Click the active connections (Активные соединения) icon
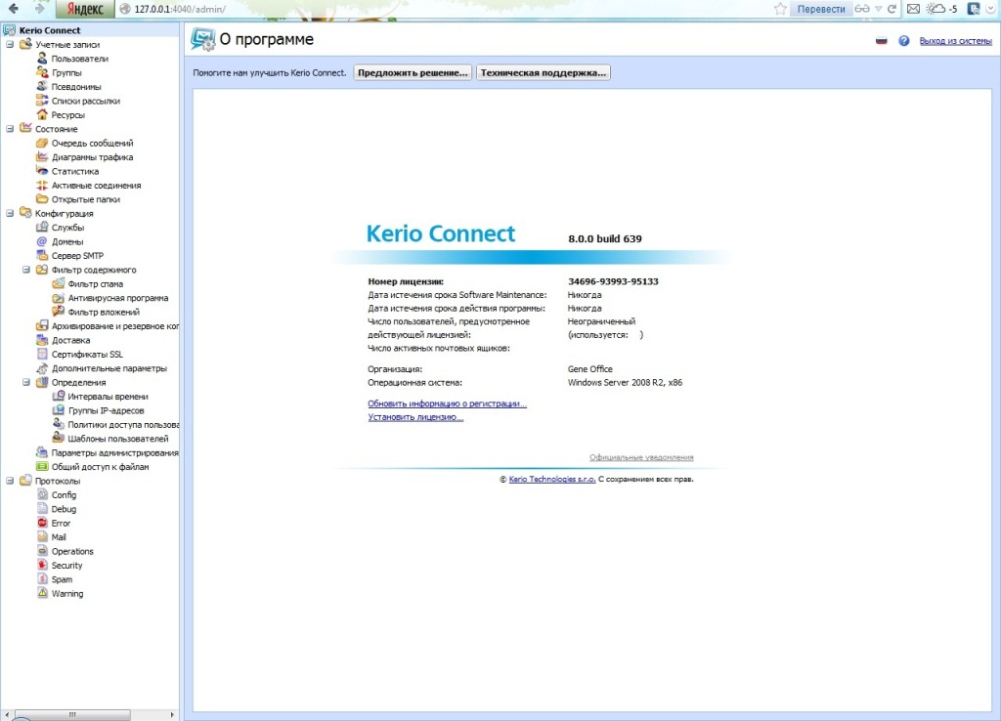Image resolution: width=1001 pixels, height=721 pixels. pos(42,185)
